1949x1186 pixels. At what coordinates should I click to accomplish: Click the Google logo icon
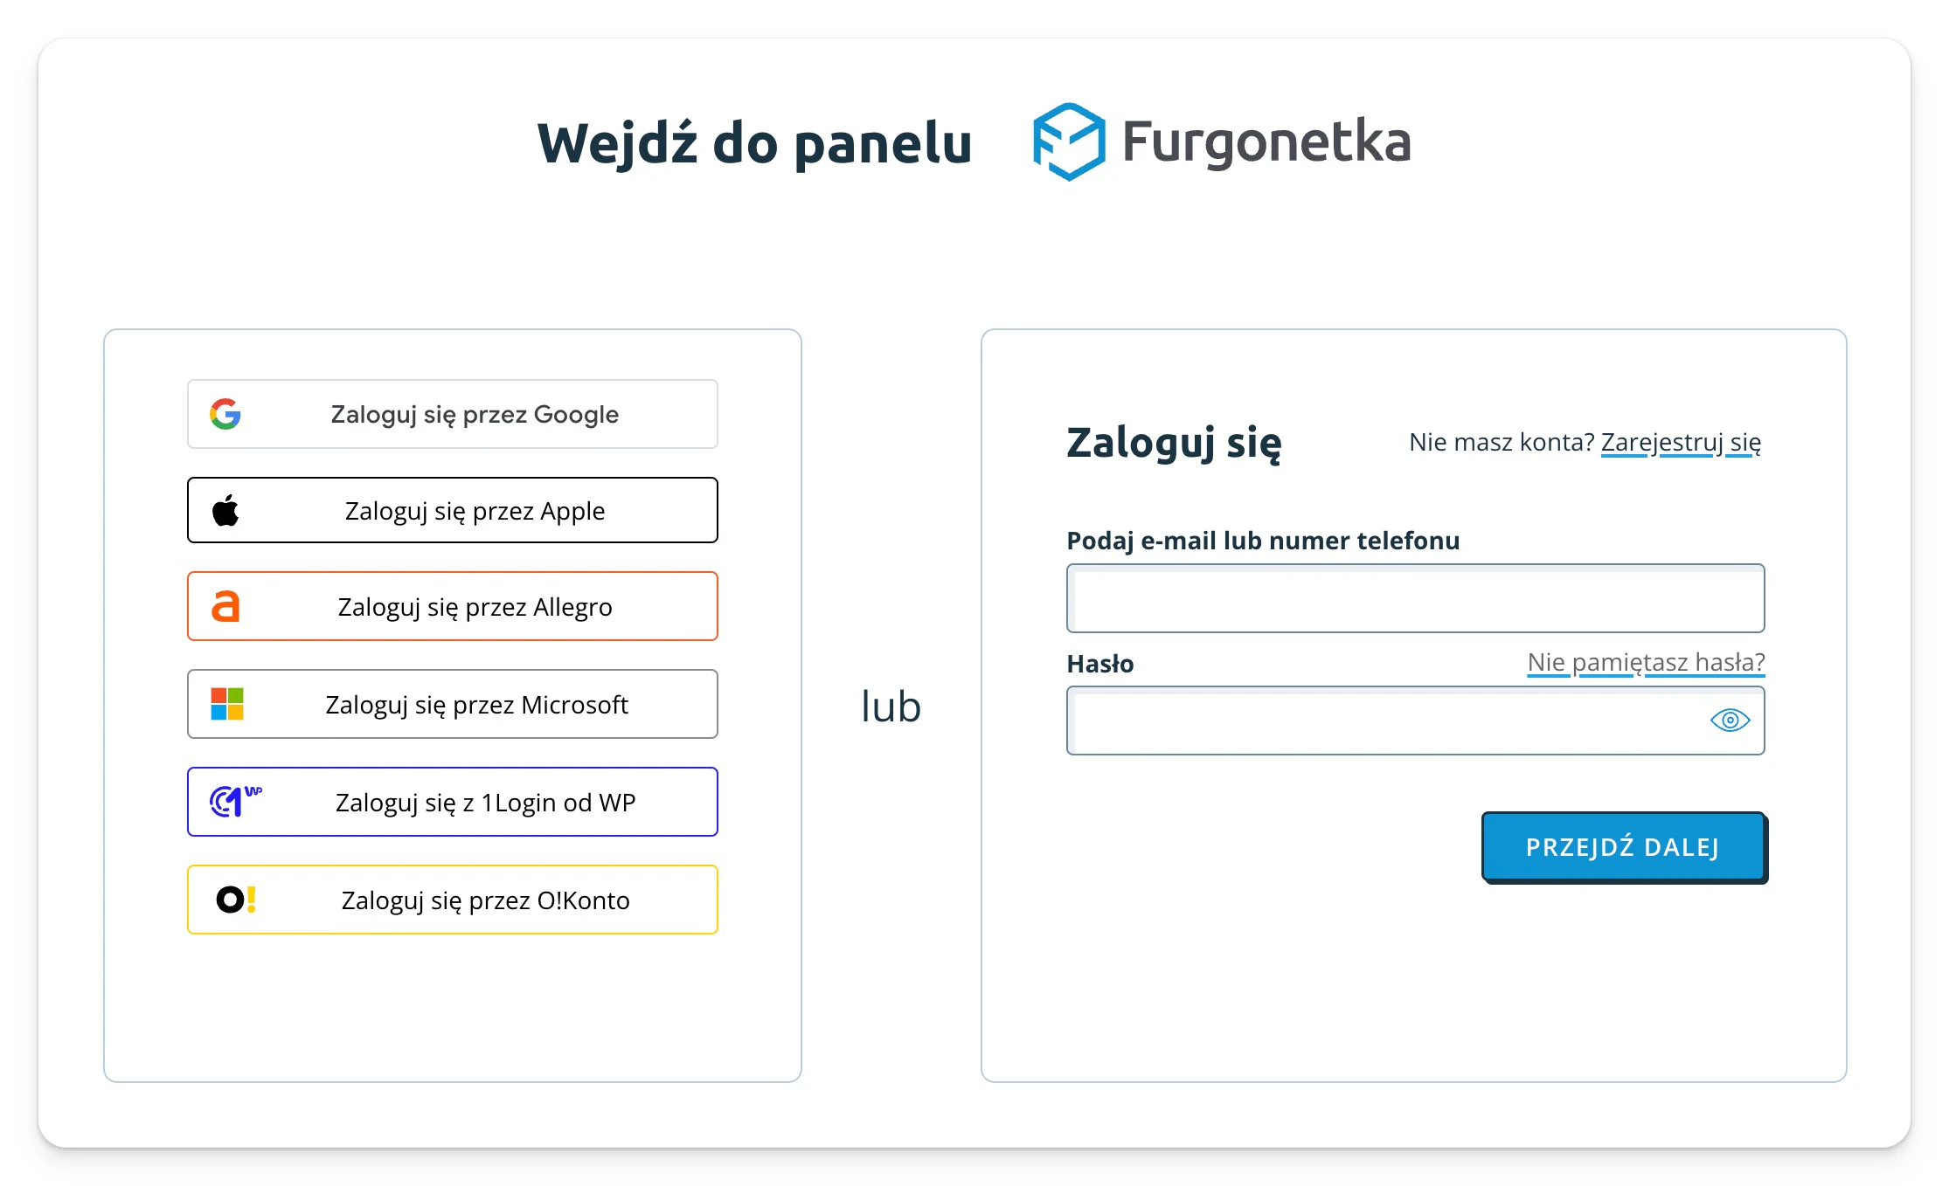225,414
